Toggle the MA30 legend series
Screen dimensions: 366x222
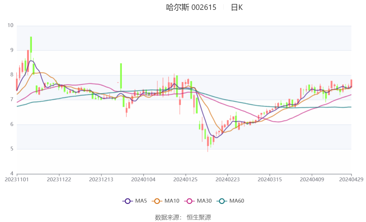[198, 201]
